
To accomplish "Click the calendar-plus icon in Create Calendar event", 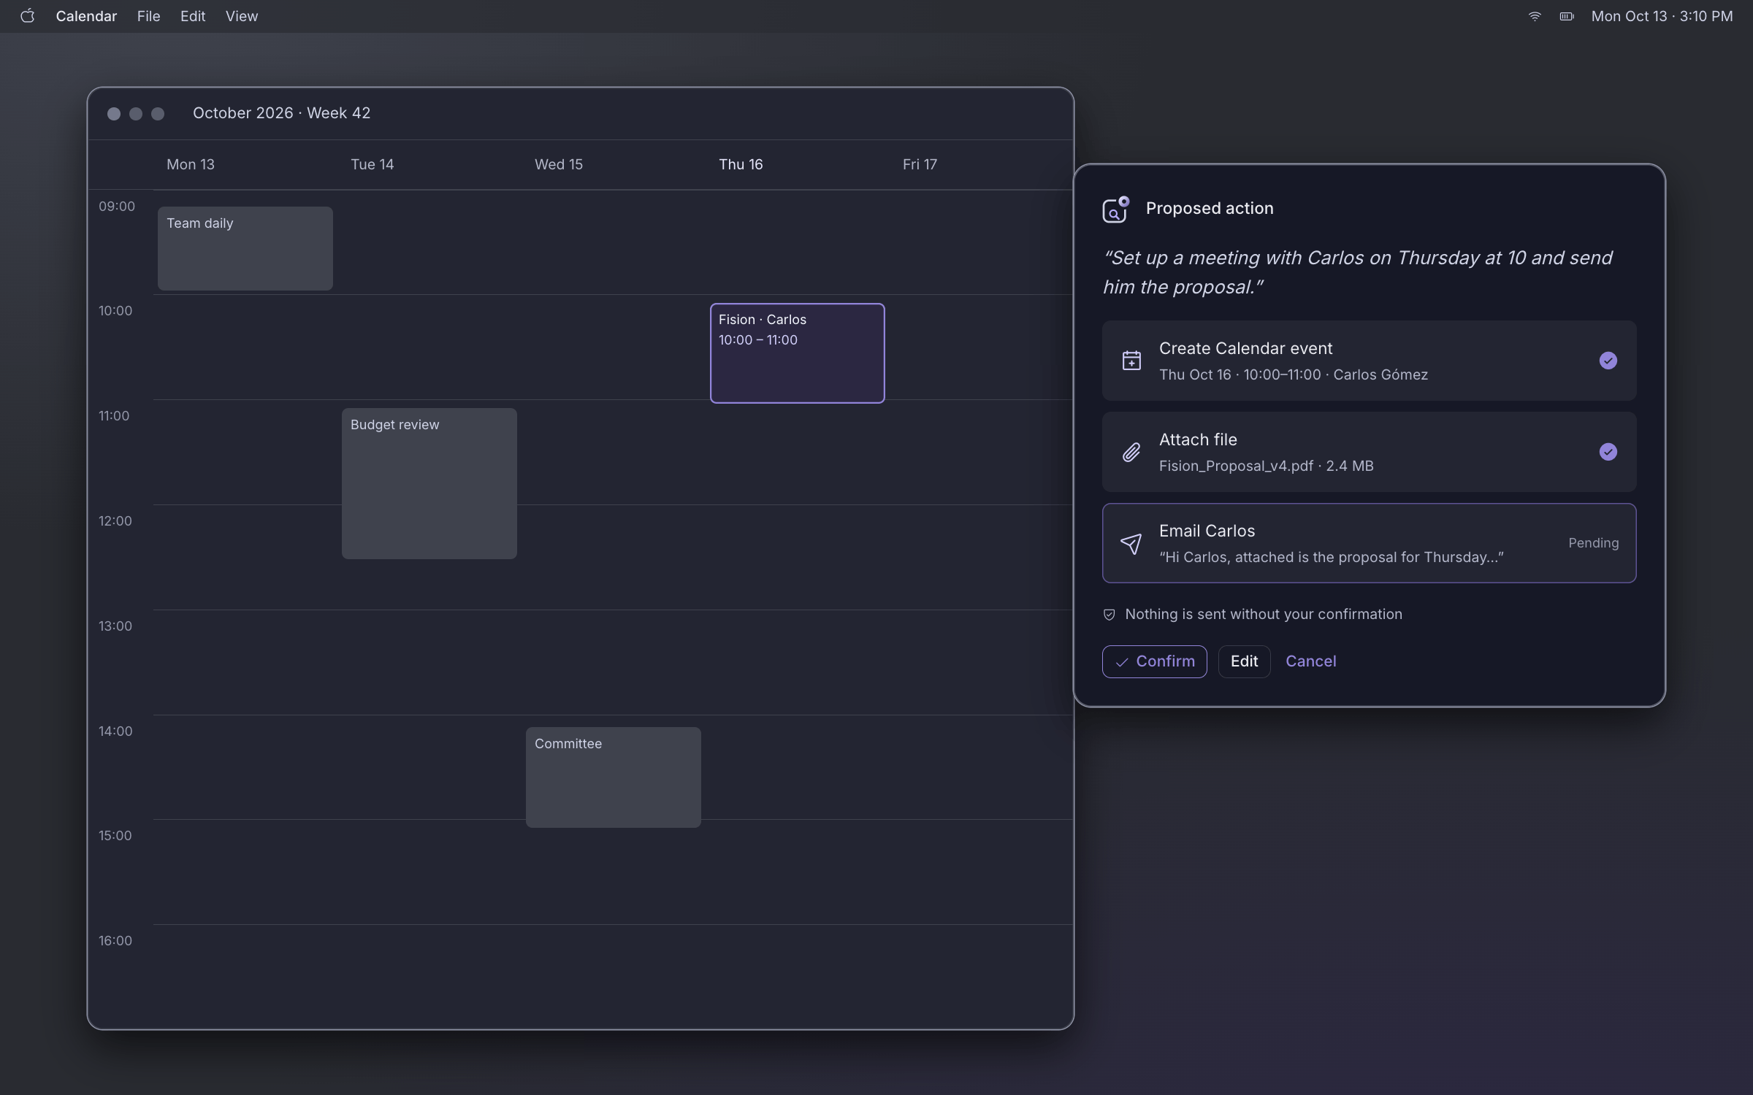I will [x=1131, y=361].
